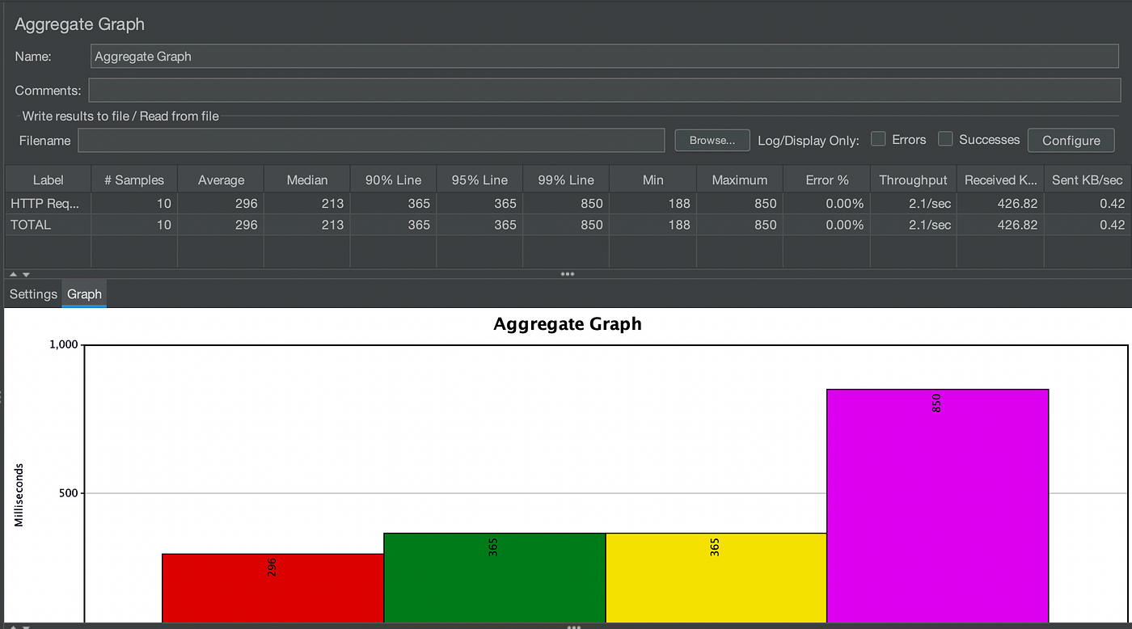Viewport: 1132px width, 629px height.
Task: Click Error % 0.00% in HTTP Req... row
Action: click(x=826, y=204)
